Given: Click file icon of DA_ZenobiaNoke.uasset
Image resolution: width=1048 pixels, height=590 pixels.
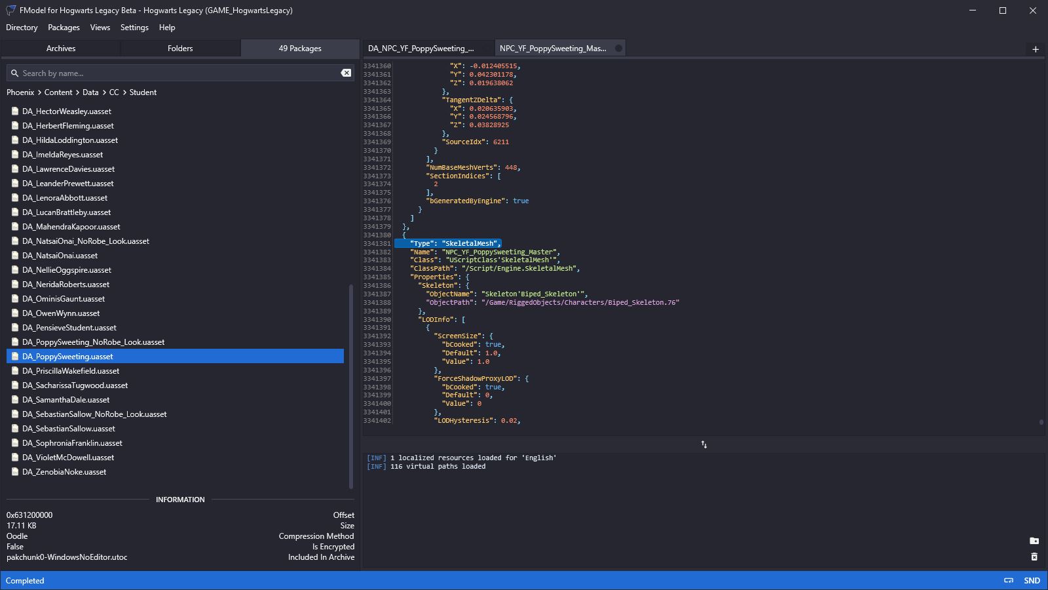Looking at the screenshot, I should coord(15,472).
